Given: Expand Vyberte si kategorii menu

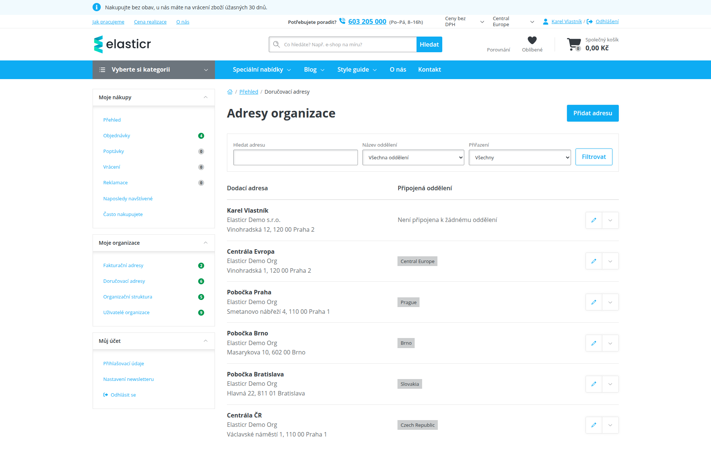Looking at the screenshot, I should click(154, 70).
